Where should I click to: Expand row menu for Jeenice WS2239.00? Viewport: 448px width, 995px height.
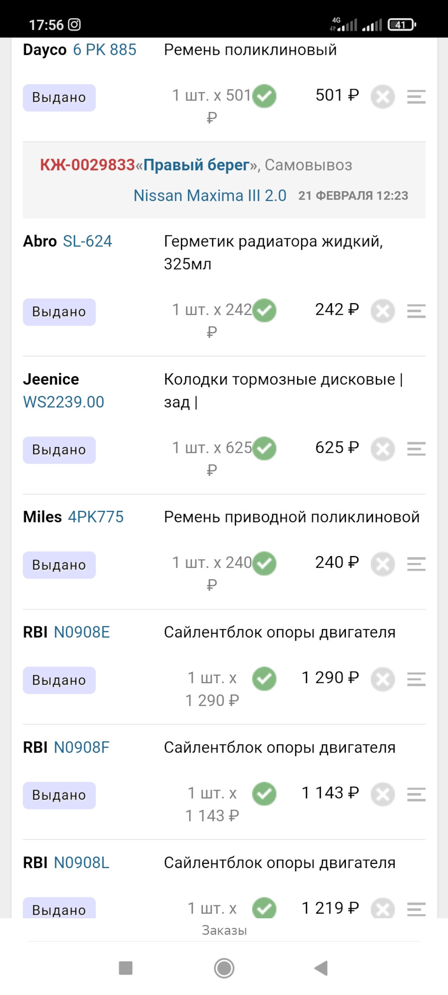coord(416,449)
